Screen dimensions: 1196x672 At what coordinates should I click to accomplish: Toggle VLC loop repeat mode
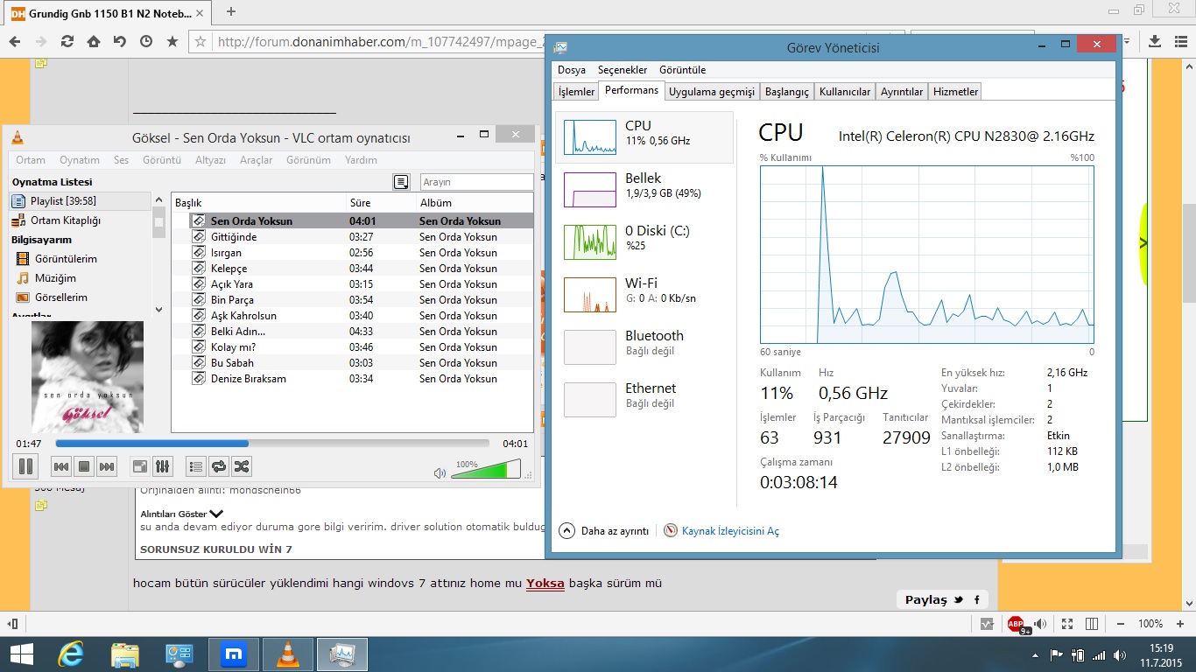pyautogui.click(x=219, y=467)
